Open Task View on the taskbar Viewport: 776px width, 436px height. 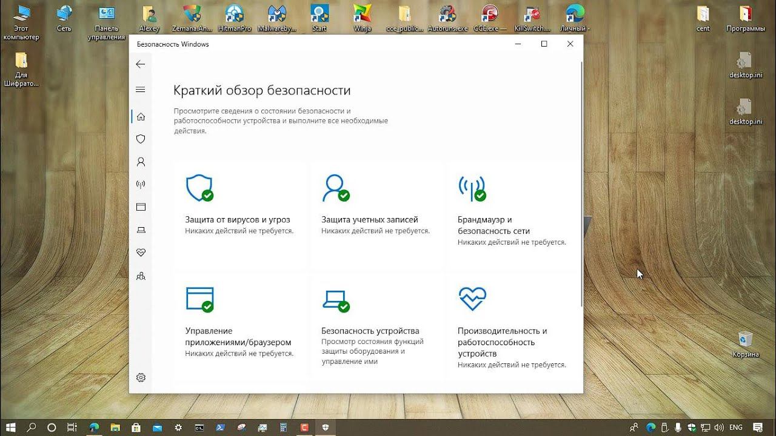point(72,427)
